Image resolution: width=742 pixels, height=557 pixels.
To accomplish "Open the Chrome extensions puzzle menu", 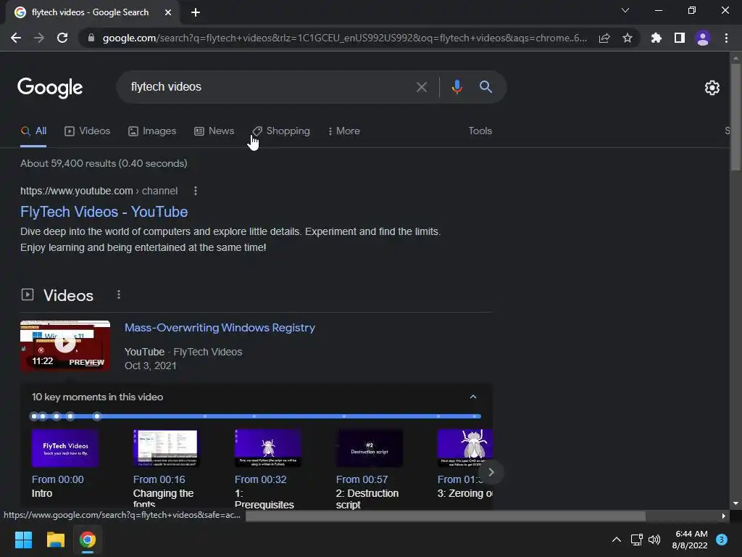I will [656, 38].
